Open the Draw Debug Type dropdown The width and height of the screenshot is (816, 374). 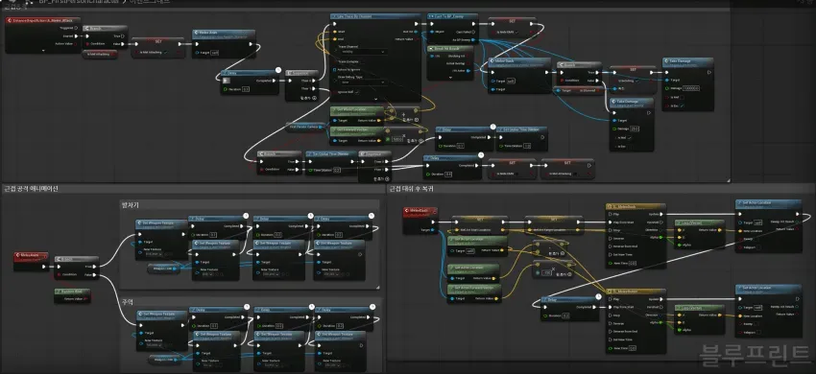[362, 82]
